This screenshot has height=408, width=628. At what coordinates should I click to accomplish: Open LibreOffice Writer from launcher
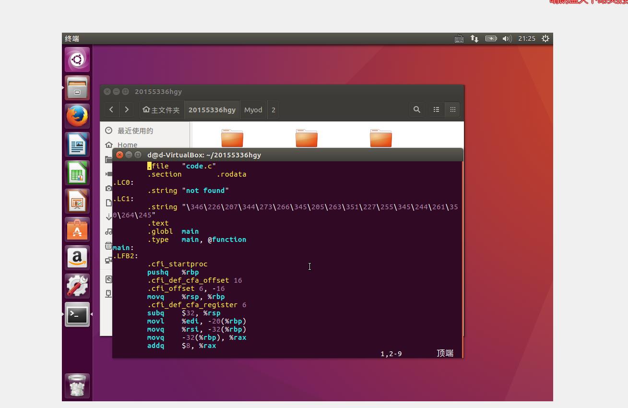coord(77,144)
